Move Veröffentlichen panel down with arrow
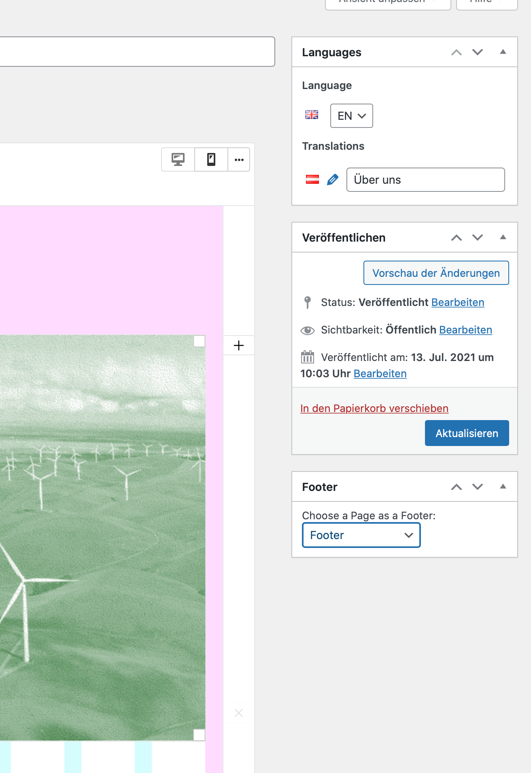This screenshot has width=531, height=773. pyautogui.click(x=478, y=238)
